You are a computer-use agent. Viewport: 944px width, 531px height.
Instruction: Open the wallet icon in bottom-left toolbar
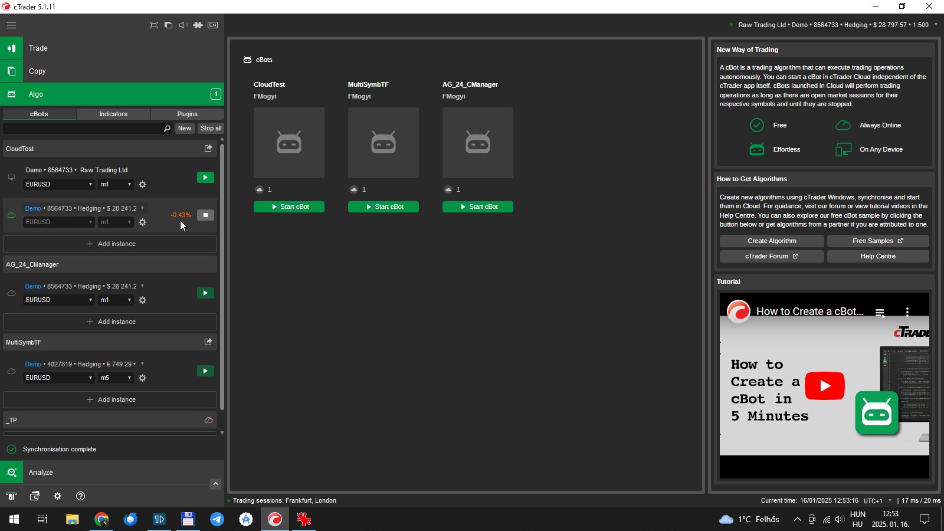point(35,496)
